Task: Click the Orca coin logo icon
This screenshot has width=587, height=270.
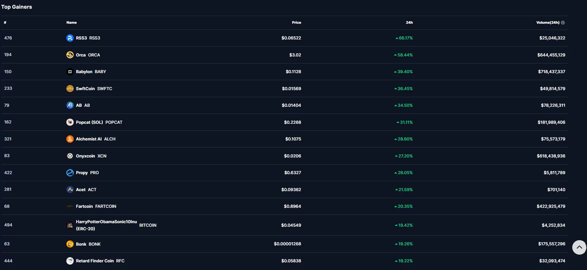Action: click(x=70, y=55)
